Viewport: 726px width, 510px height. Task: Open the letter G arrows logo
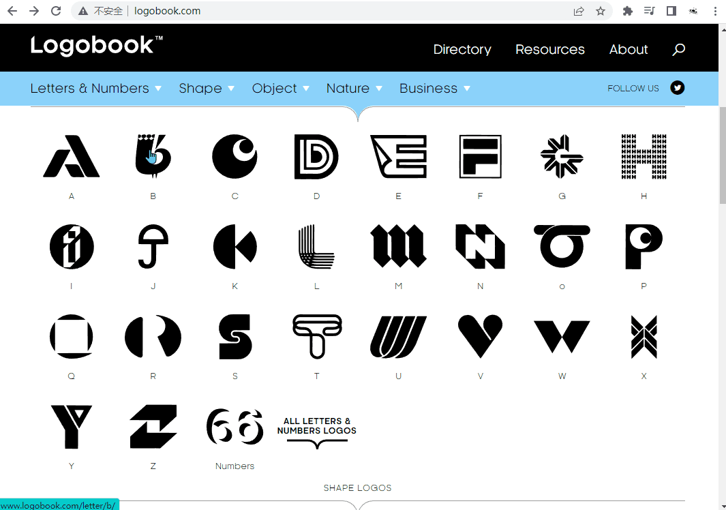click(562, 157)
